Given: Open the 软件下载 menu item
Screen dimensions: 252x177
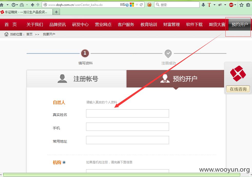Looking at the screenshot, I should point(194,24).
